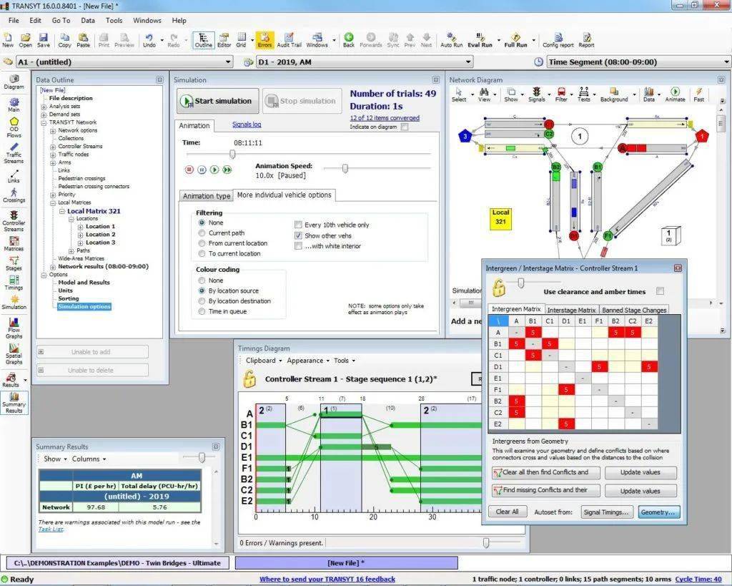
Task: Tick Use clearance and amber times
Action: click(x=660, y=291)
